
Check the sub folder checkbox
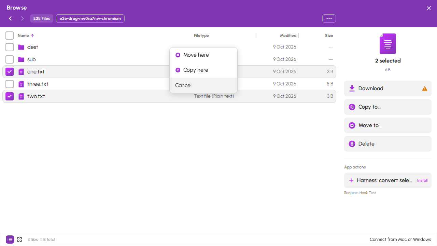click(10, 59)
